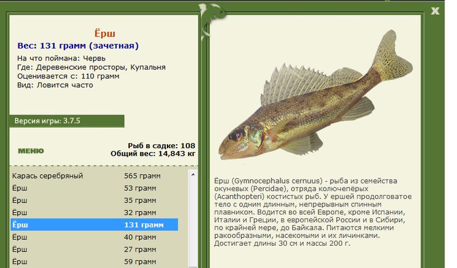The width and height of the screenshot is (457, 268).
Task: Select the Ёрш 53 грамм row
Action: pyautogui.click(x=94, y=188)
